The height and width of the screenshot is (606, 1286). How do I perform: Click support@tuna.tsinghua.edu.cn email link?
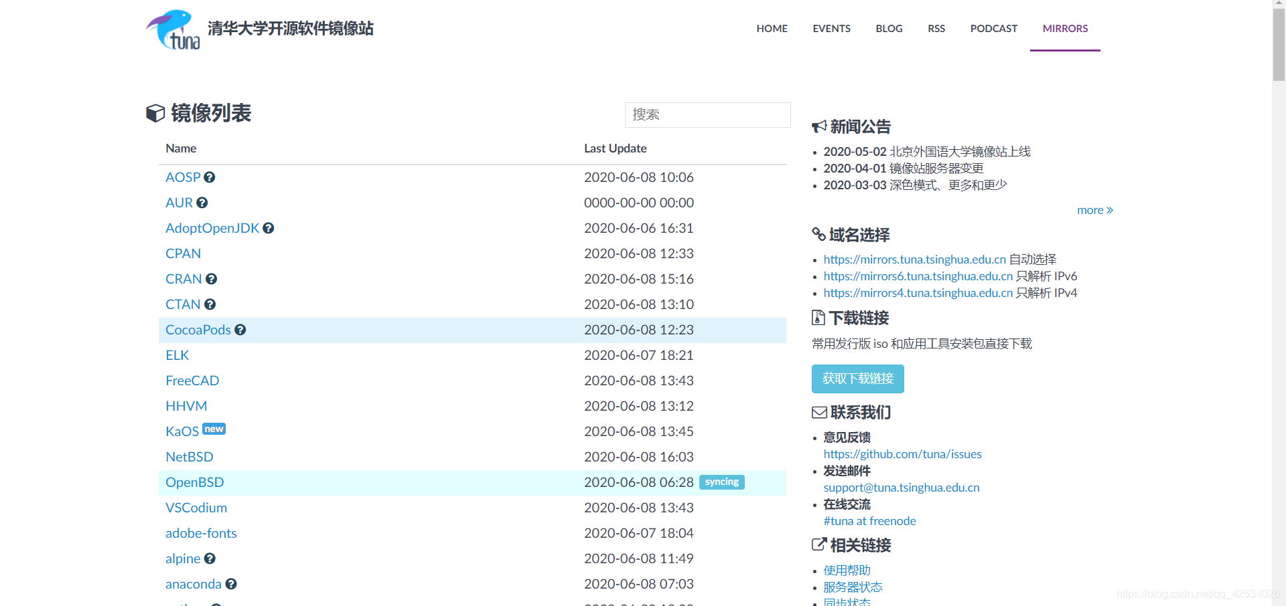point(902,488)
